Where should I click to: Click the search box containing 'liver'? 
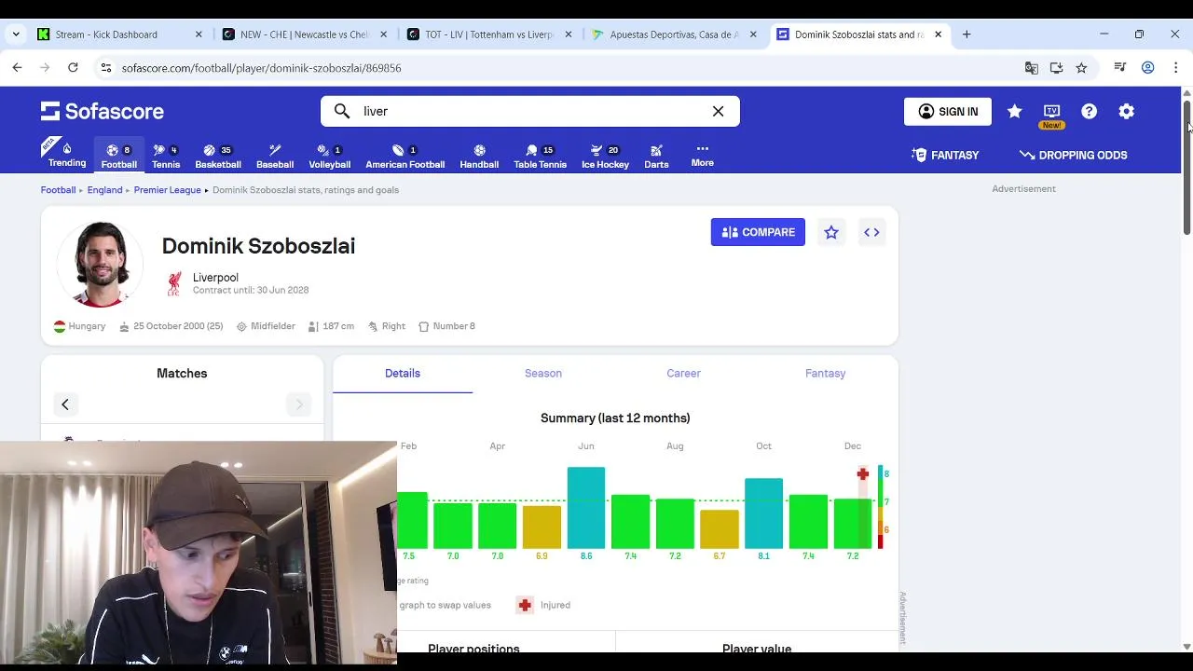point(529,111)
